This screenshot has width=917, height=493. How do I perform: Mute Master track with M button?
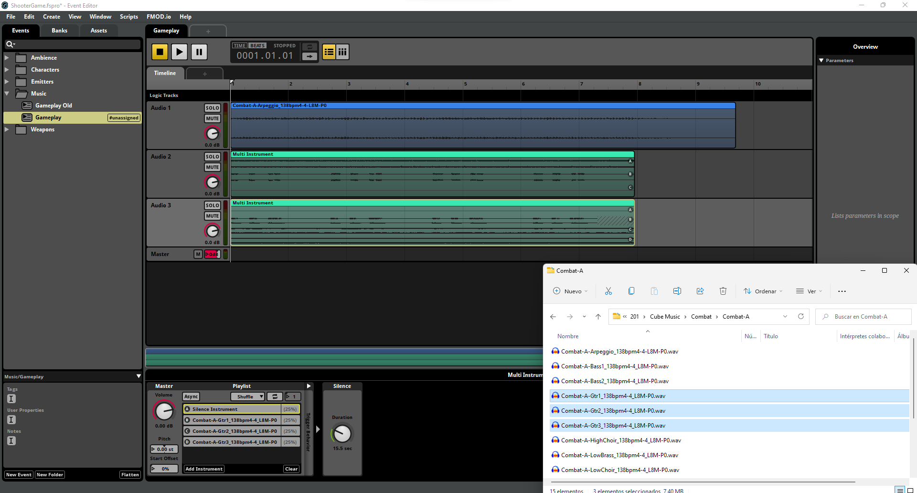click(x=198, y=254)
